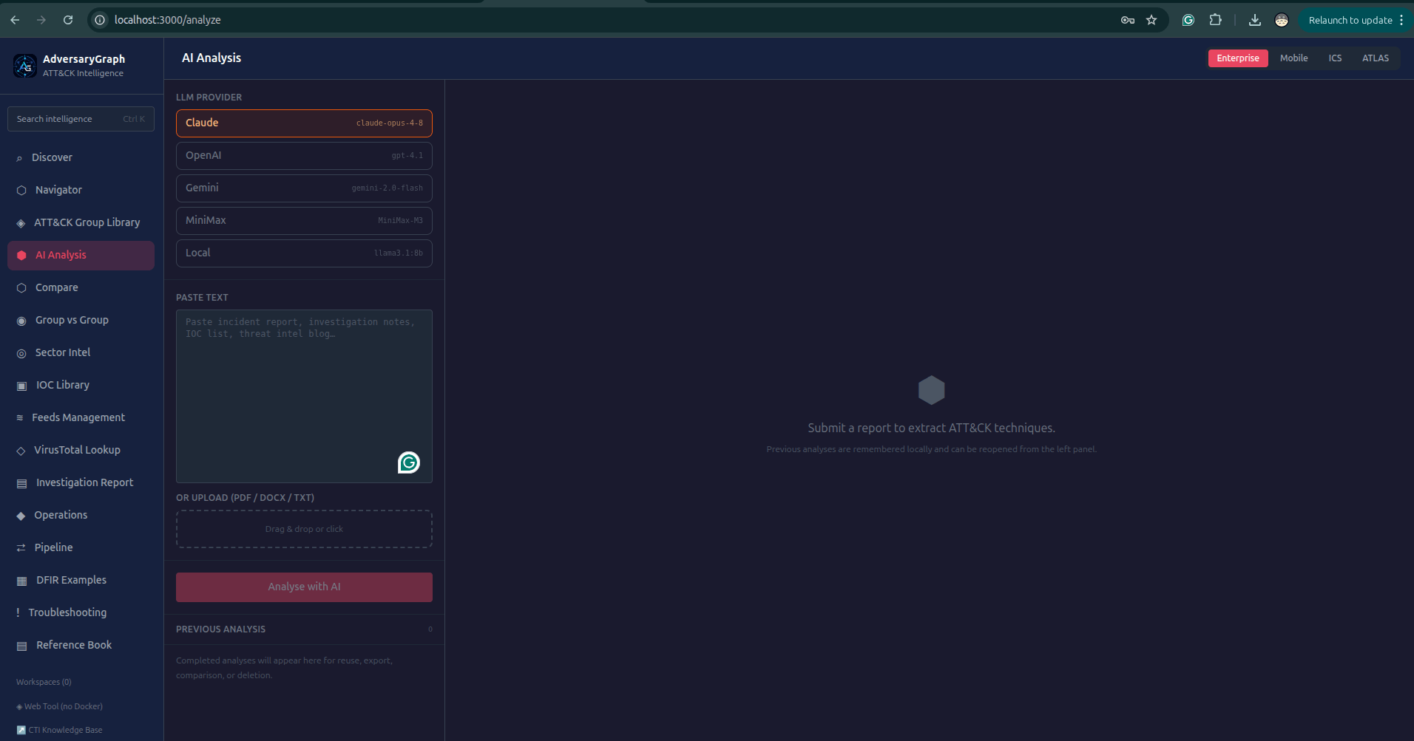
Task: Open the DFIR Examples page
Action: click(81, 581)
